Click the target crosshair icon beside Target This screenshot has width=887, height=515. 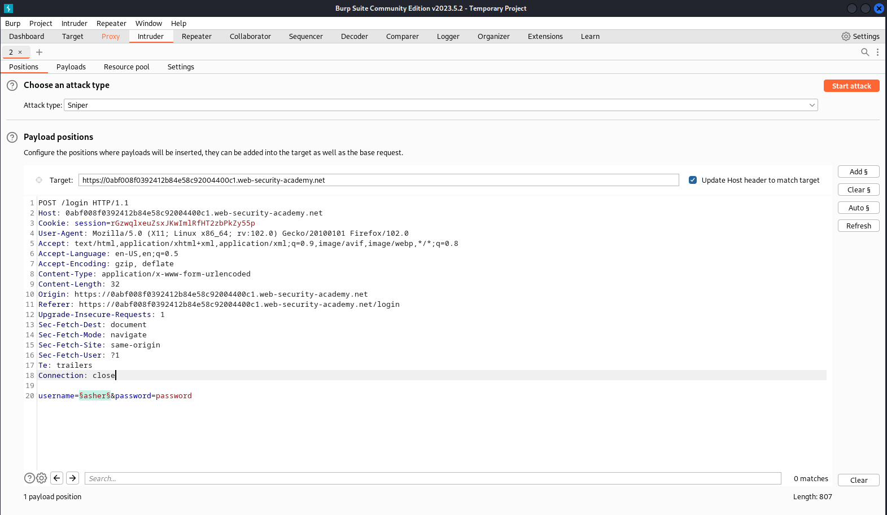point(39,180)
